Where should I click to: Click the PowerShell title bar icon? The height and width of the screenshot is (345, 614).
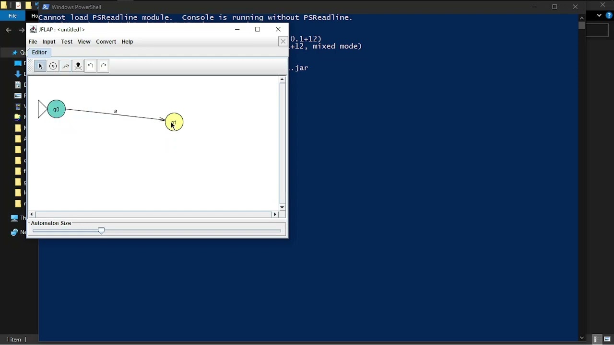pos(46,7)
